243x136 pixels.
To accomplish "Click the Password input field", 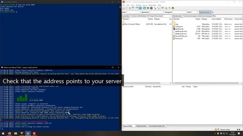I will 179,12.
